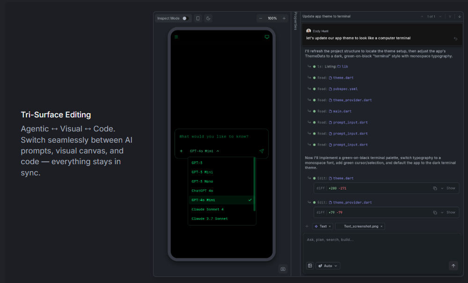
Task: Open the pubspec.yaml file link
Action: (346, 89)
